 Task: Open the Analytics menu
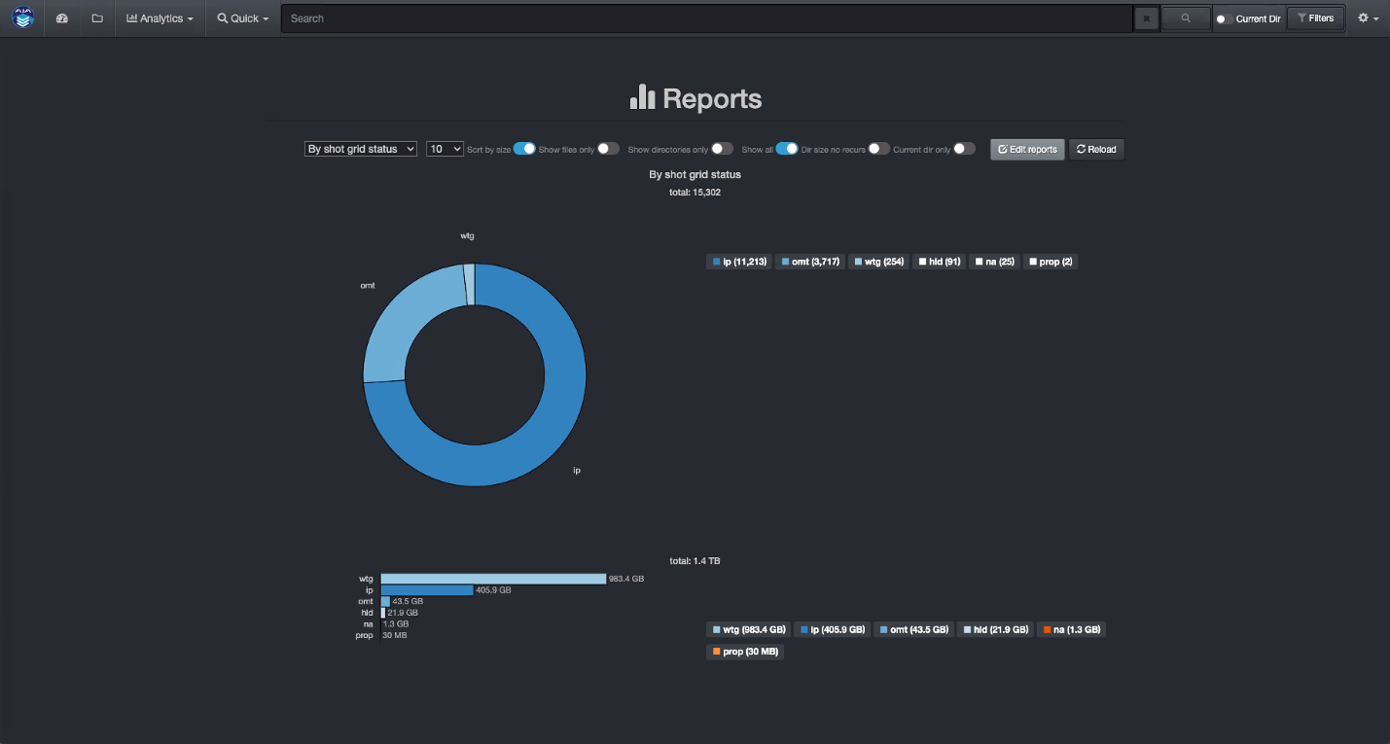tap(160, 18)
